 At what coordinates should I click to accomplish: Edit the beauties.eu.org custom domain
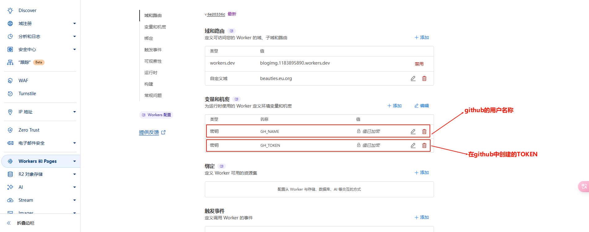413,78
